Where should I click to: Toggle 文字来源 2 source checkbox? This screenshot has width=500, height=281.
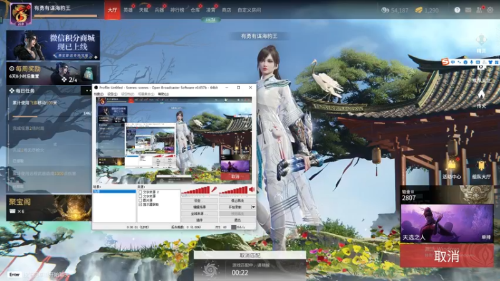coord(140,192)
